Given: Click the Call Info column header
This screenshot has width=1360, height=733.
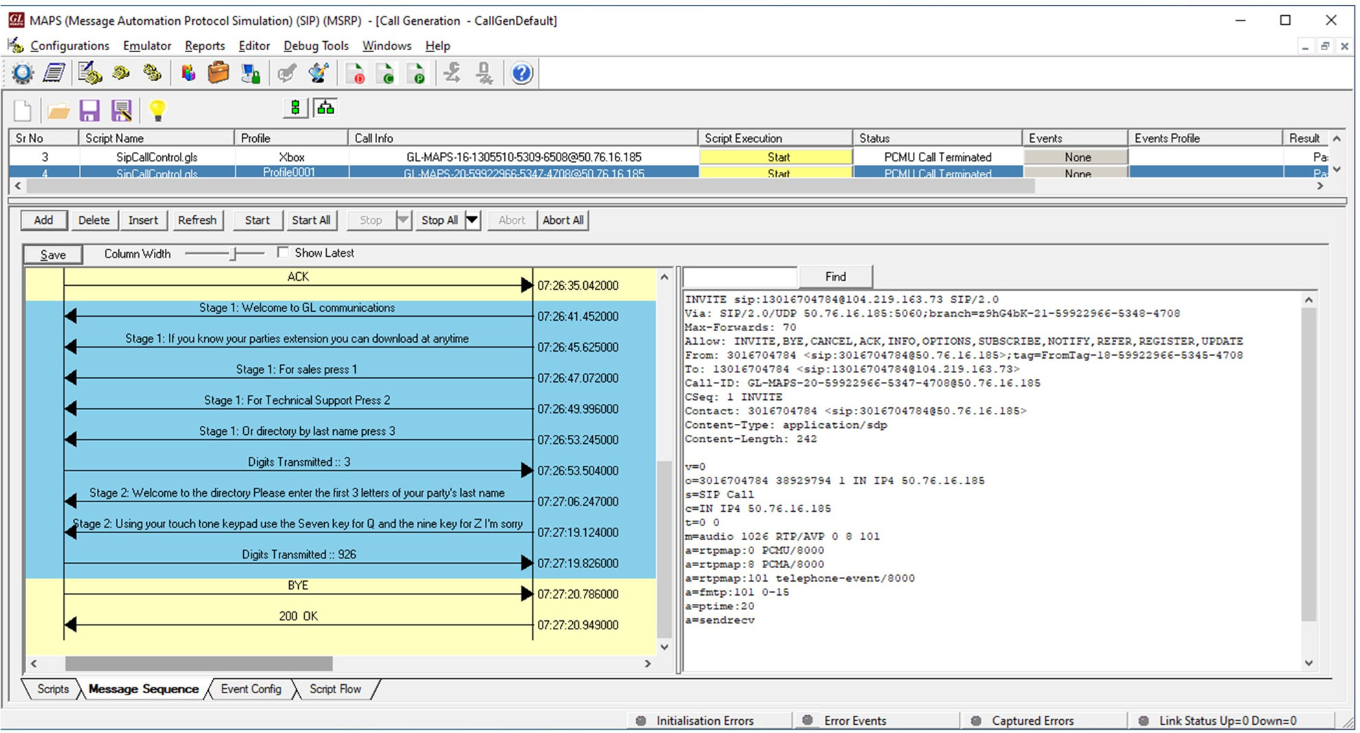Looking at the screenshot, I should (x=523, y=137).
